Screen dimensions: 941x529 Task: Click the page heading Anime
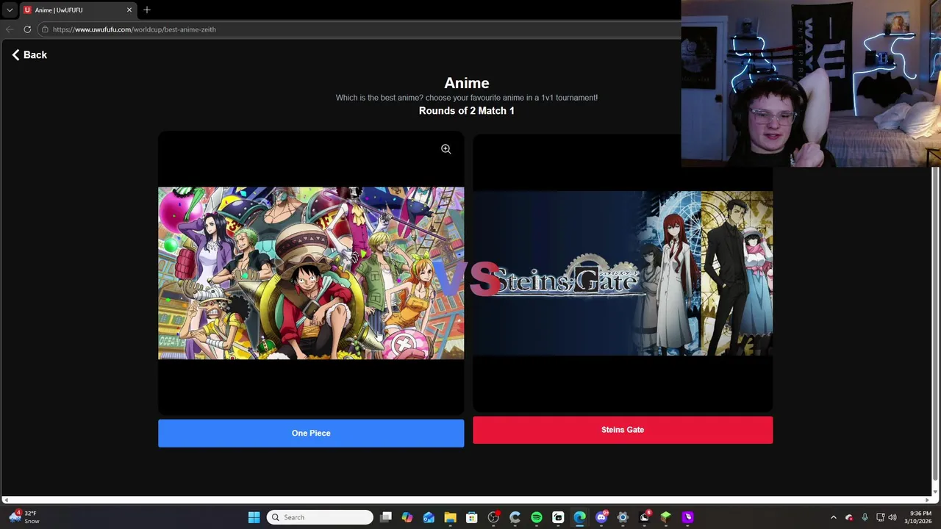point(467,83)
